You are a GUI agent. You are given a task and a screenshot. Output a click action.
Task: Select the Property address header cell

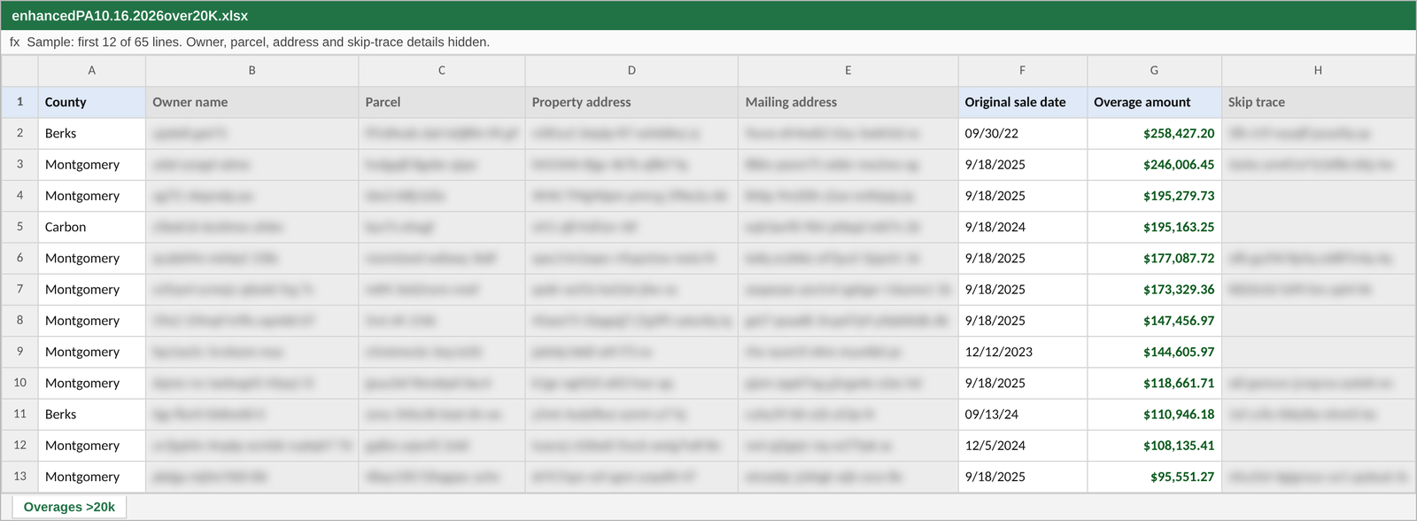pos(631,102)
